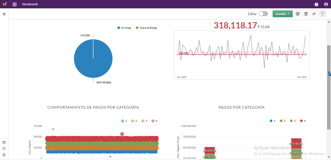
Task: Click the vertical scrollbar thumb
Action: [x=329, y=87]
